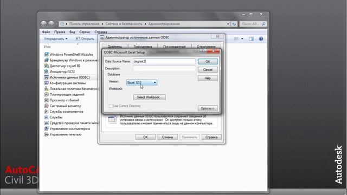The width and height of the screenshot is (347, 195).
Task: Click the Имя column header
Action: tap(47, 47)
